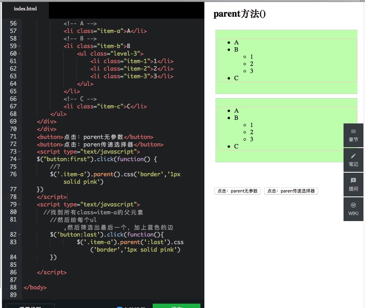365x308 pixels.
Task: Click the item-2 li code line
Action: tap(132, 69)
